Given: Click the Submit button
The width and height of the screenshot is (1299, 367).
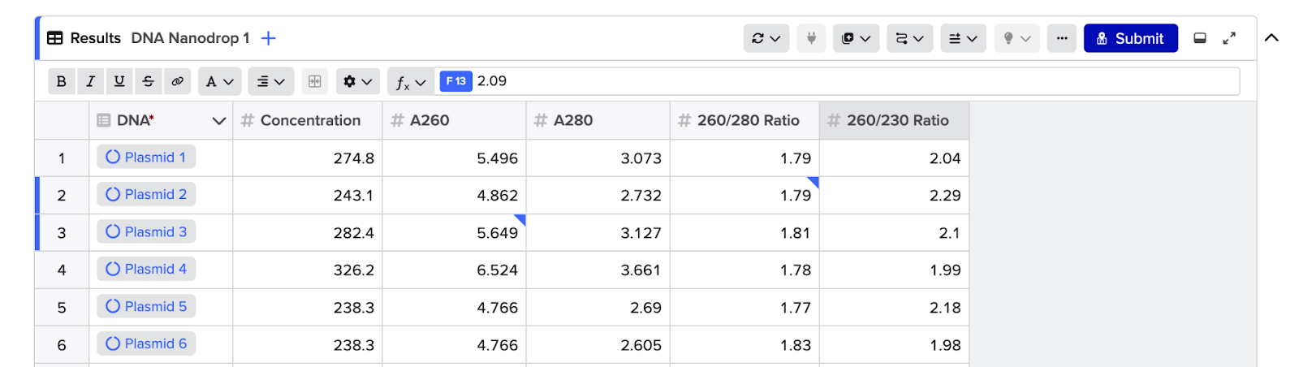Looking at the screenshot, I should coord(1131,38).
